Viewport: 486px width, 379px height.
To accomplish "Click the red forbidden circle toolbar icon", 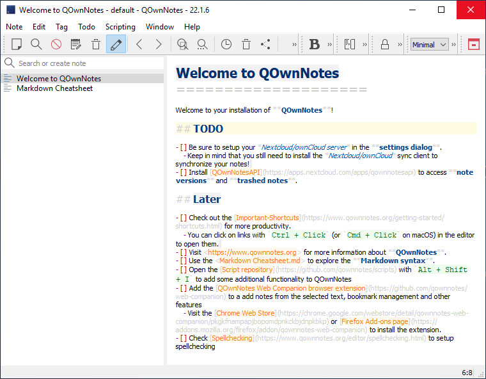I will (56, 45).
